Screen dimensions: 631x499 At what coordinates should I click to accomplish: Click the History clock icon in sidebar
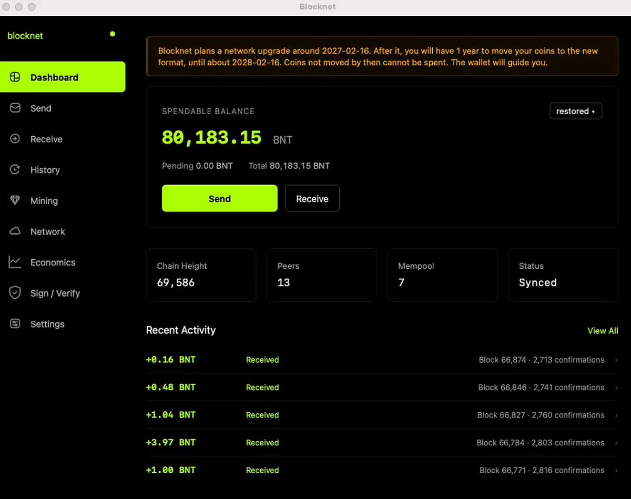[x=15, y=170]
